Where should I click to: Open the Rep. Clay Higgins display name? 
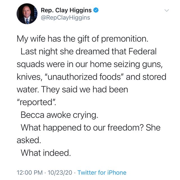[x=66, y=10]
